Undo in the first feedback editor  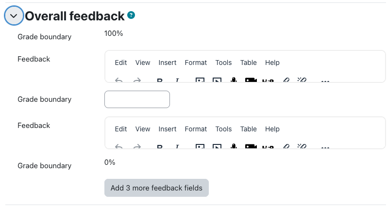click(x=119, y=80)
